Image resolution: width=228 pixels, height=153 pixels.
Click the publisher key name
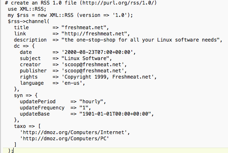[x=33, y=71]
